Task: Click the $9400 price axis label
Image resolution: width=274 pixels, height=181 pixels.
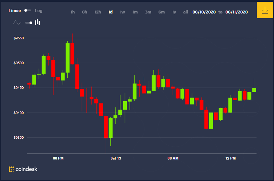Action: coord(19,113)
